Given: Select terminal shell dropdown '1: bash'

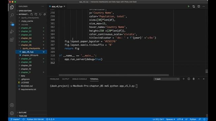Looking at the screenshot, I should (x=166, y=79).
